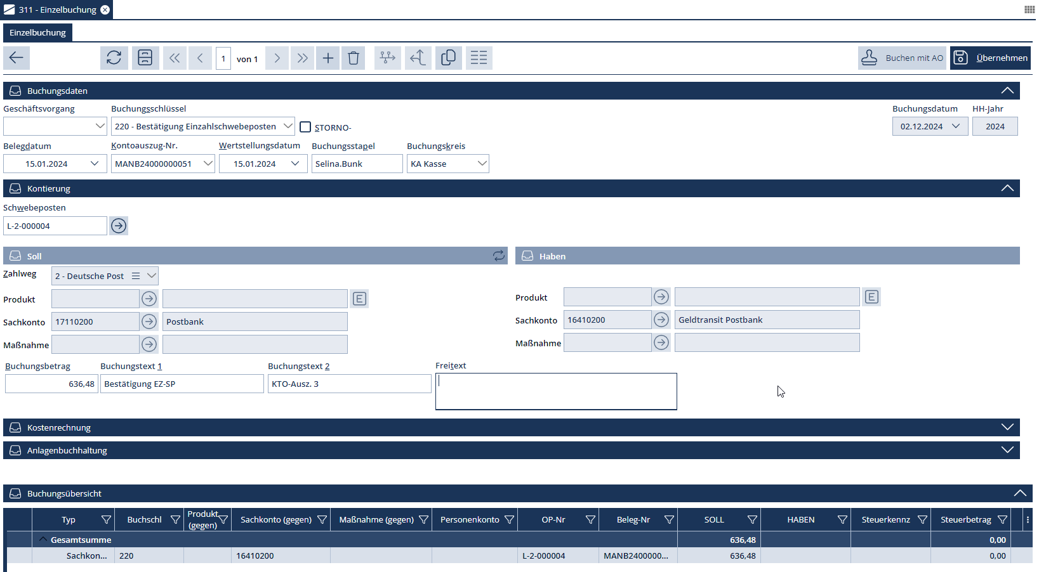Screen dimensions: 1039x572
Task: Open the SOLL column filter
Action: (752, 520)
